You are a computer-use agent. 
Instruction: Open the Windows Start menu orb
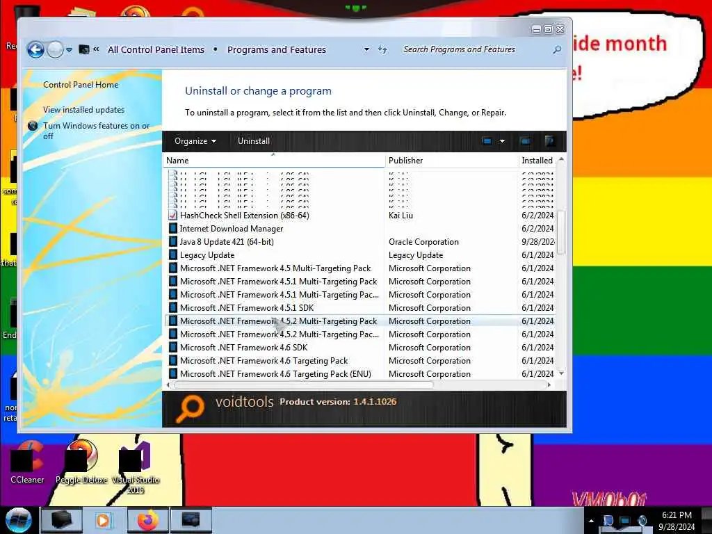18,520
